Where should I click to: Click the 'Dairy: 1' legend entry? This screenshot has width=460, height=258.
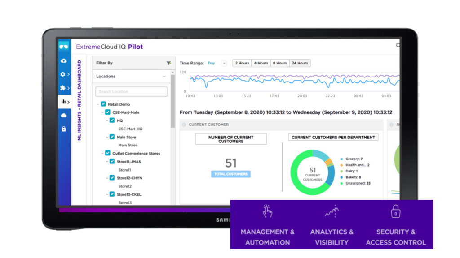pos(349,171)
